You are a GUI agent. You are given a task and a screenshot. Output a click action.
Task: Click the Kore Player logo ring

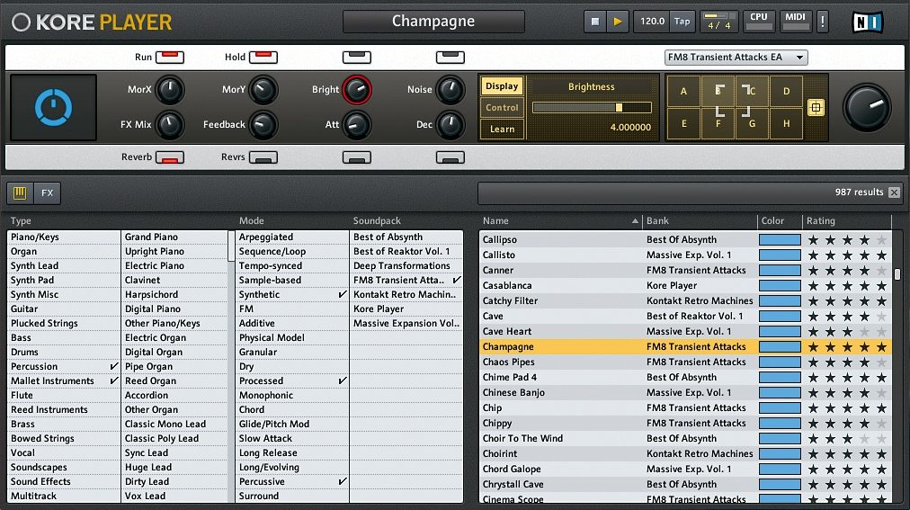(x=21, y=22)
